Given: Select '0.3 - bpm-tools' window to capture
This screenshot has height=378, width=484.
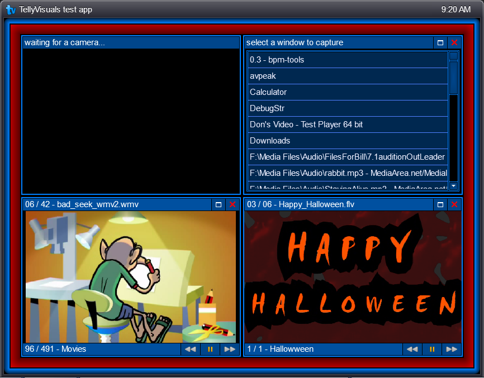Looking at the screenshot, I should [x=348, y=60].
